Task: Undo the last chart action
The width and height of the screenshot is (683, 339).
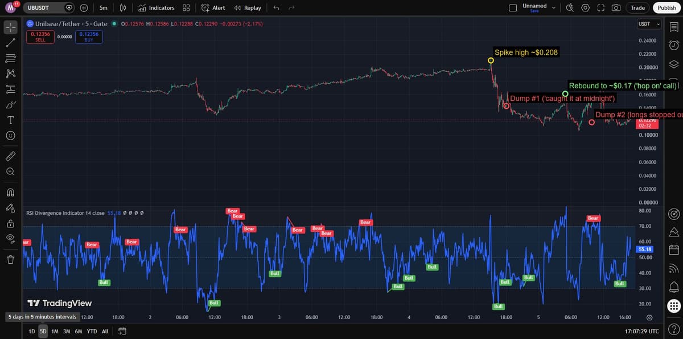Action: click(x=276, y=8)
